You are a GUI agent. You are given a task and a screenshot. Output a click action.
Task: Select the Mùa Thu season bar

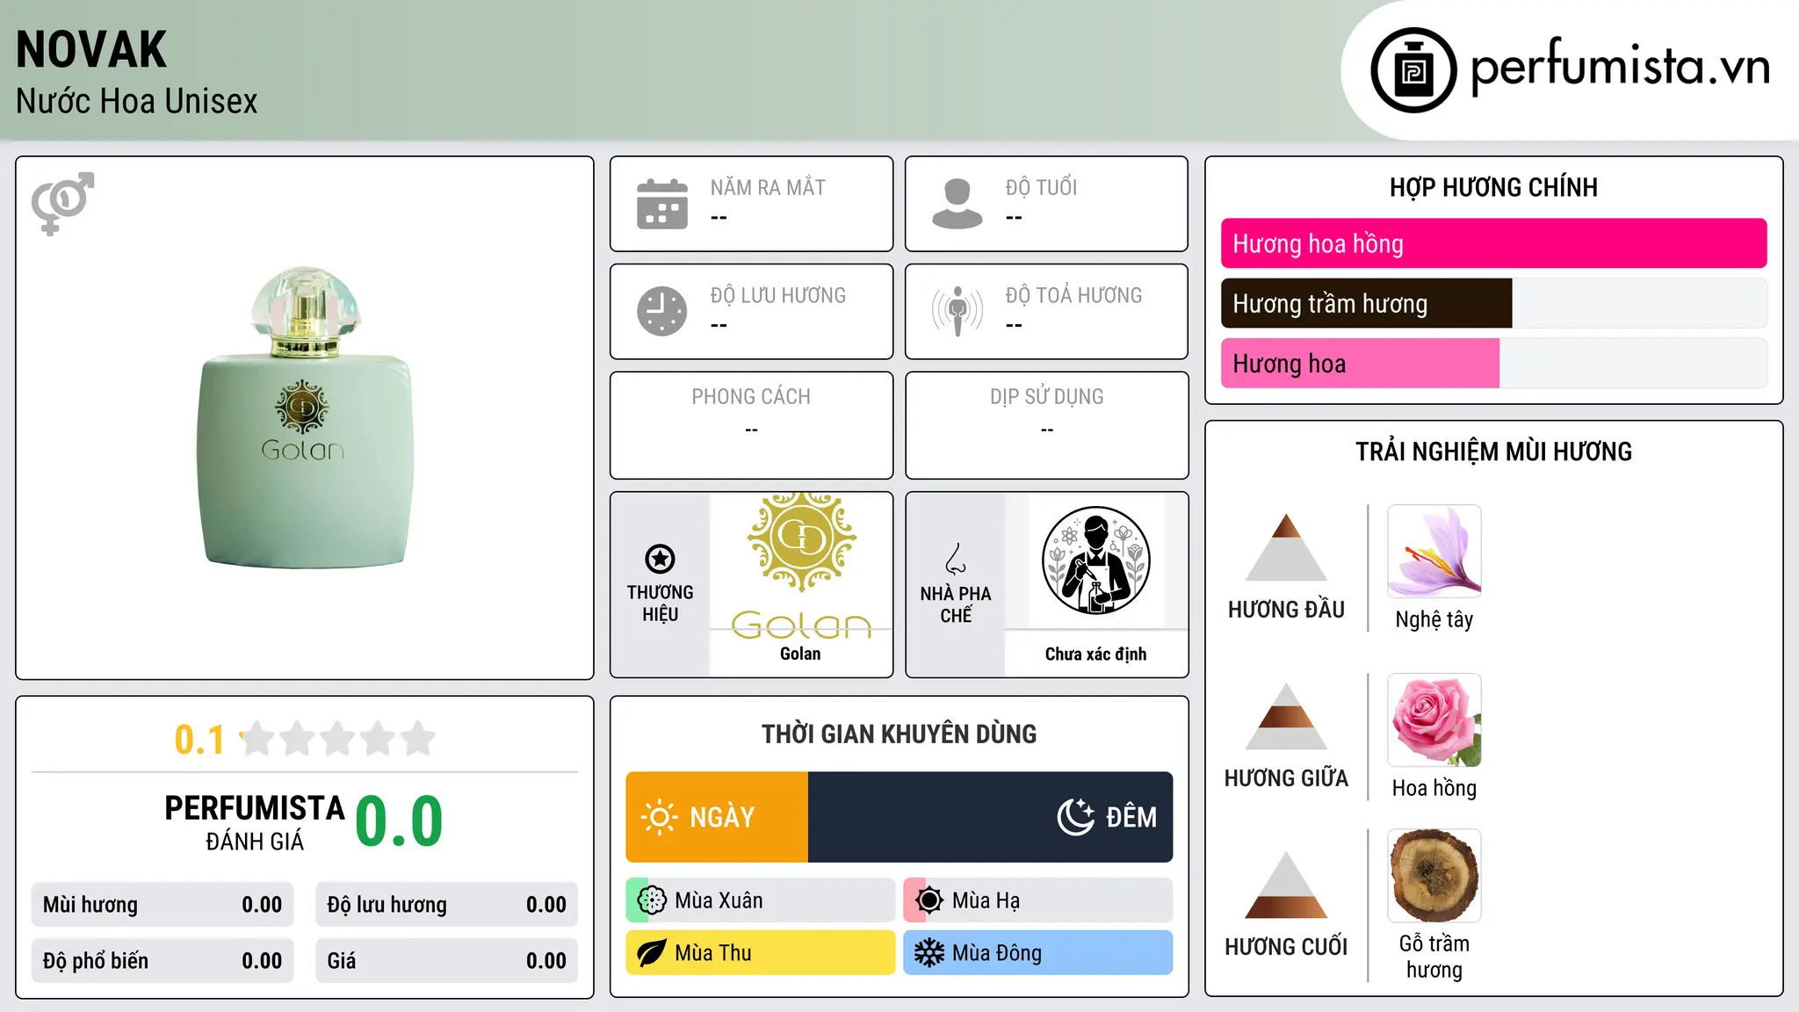pyautogui.click(x=761, y=953)
